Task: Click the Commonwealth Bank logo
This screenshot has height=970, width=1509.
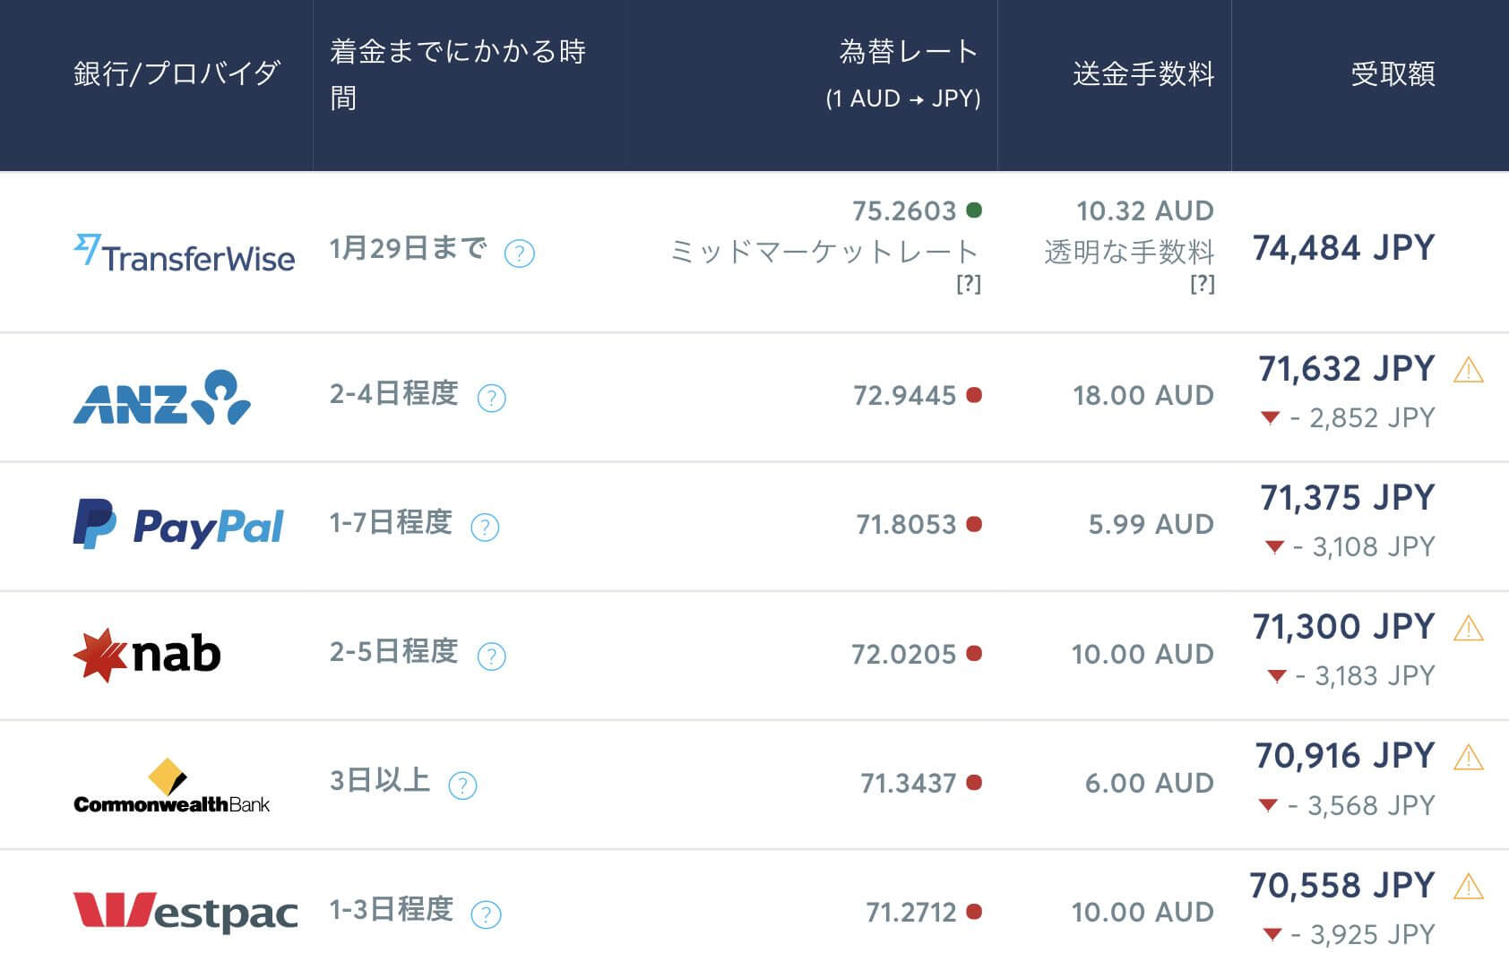Action: tap(171, 786)
